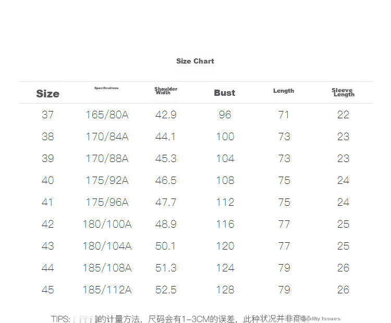Screen dimensions: 391x323
Task: Select size 41 row label
Action: pyautogui.click(x=47, y=202)
